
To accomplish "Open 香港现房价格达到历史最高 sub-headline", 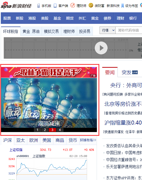I will pyautogui.click(x=124, y=113).
